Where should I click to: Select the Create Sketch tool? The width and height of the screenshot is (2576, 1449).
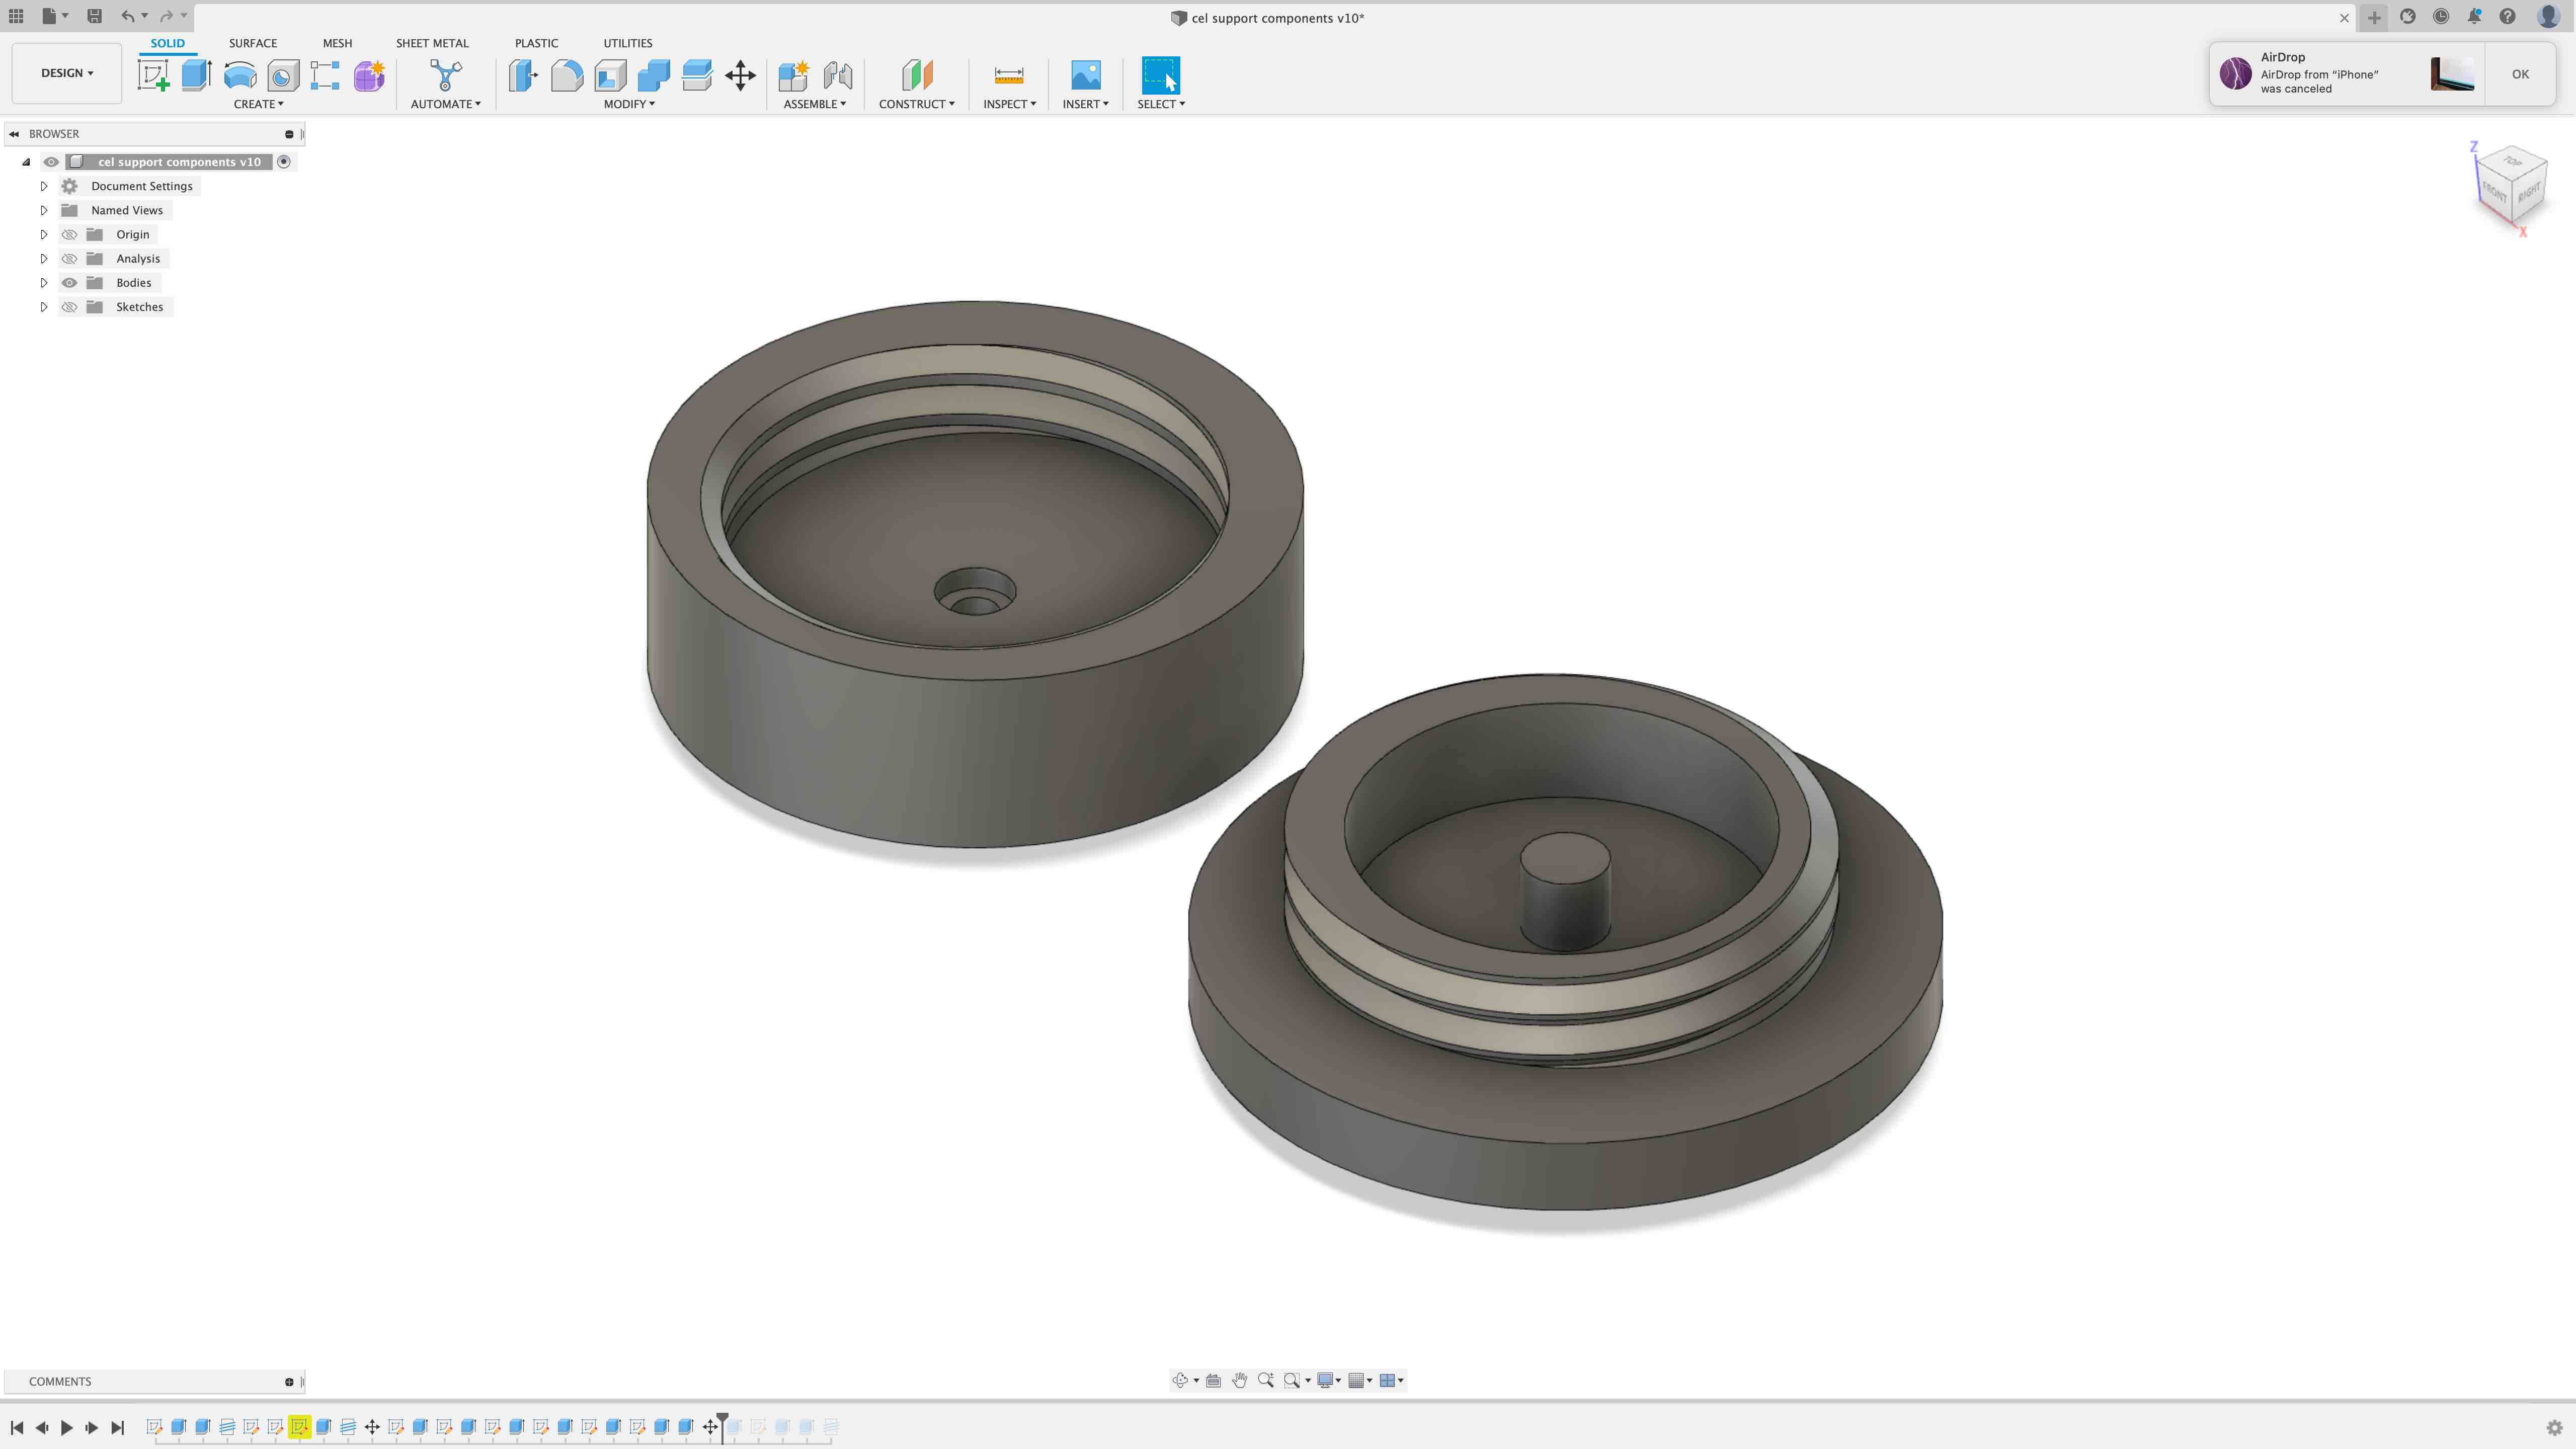[153, 75]
